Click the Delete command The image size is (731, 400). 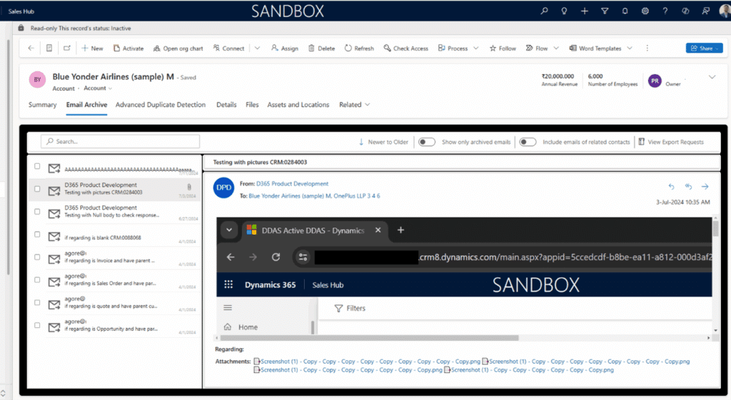pos(322,48)
